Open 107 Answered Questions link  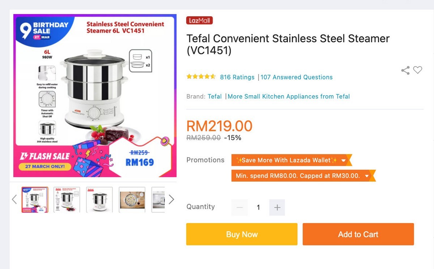click(x=297, y=77)
